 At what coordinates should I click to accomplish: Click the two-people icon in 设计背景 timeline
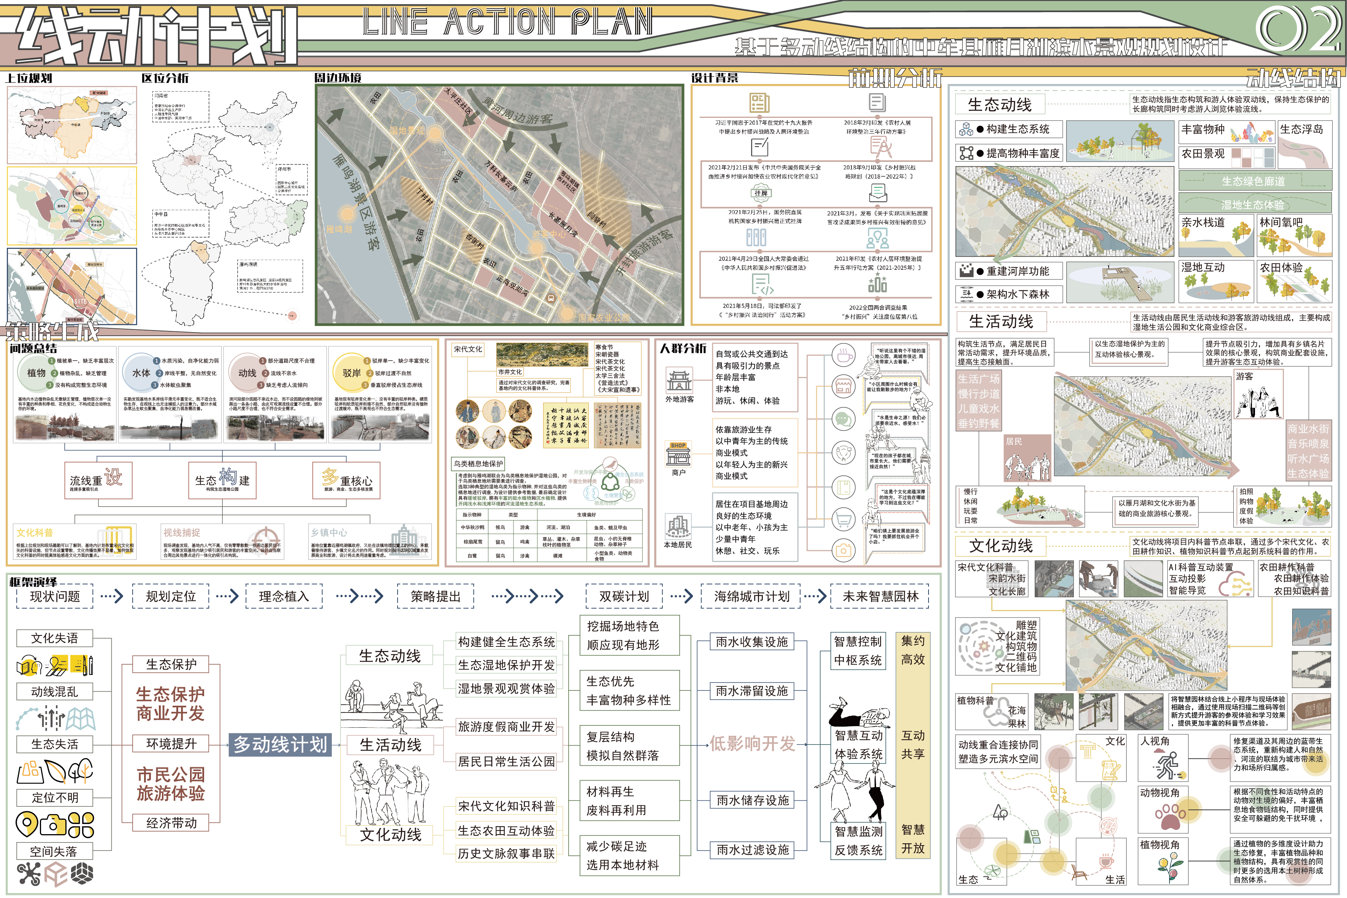[877, 238]
